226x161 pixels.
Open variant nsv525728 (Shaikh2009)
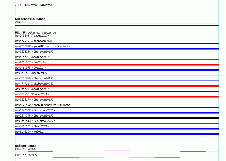[32, 57]
